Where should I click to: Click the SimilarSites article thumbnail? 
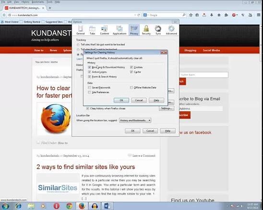click(x=58, y=187)
